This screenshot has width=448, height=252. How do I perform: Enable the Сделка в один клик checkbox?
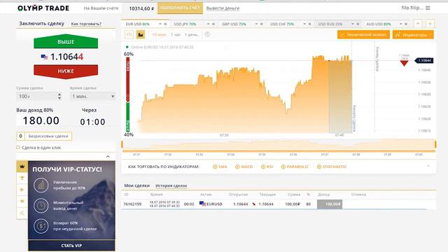[x=18, y=148]
